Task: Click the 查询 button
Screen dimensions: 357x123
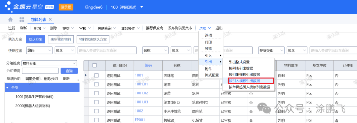Action: pyautogui.click(x=69, y=71)
